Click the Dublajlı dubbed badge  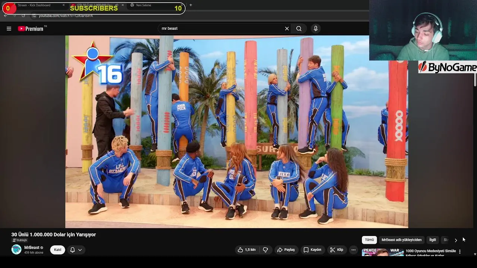[x=20, y=240]
